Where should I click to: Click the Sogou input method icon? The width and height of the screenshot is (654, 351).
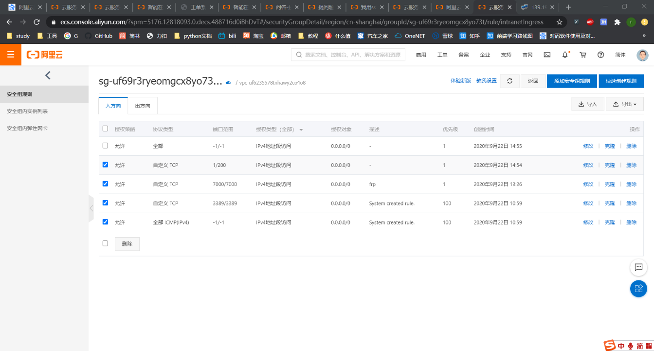coord(610,346)
